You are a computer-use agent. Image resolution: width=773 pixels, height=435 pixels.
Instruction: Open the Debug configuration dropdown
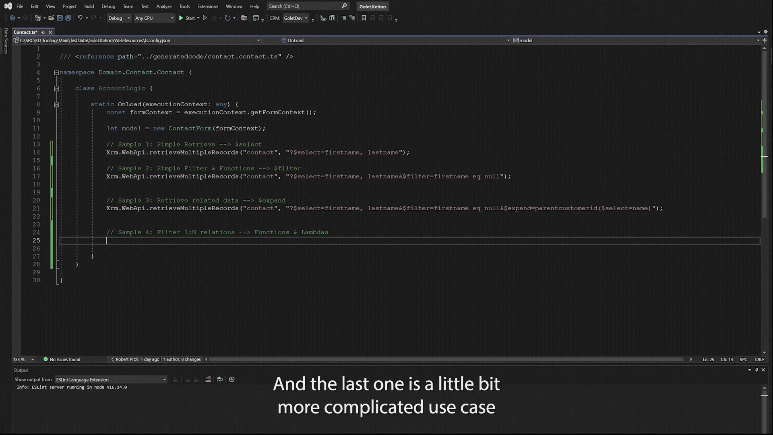pos(119,18)
